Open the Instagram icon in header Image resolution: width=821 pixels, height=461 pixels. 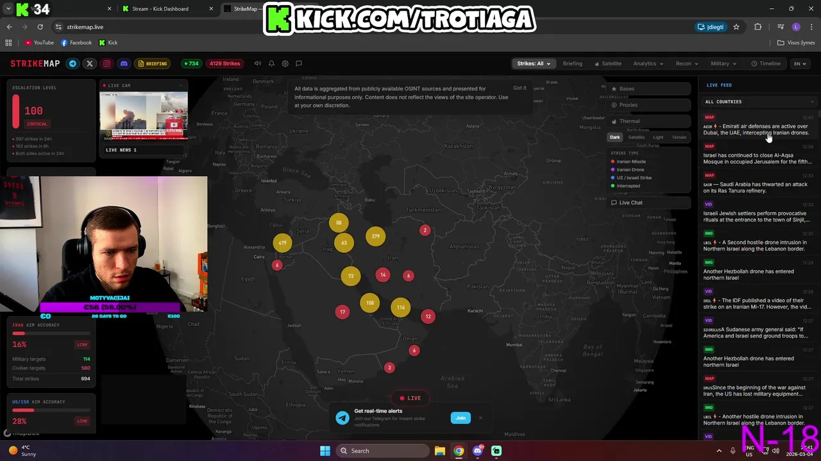point(107,63)
